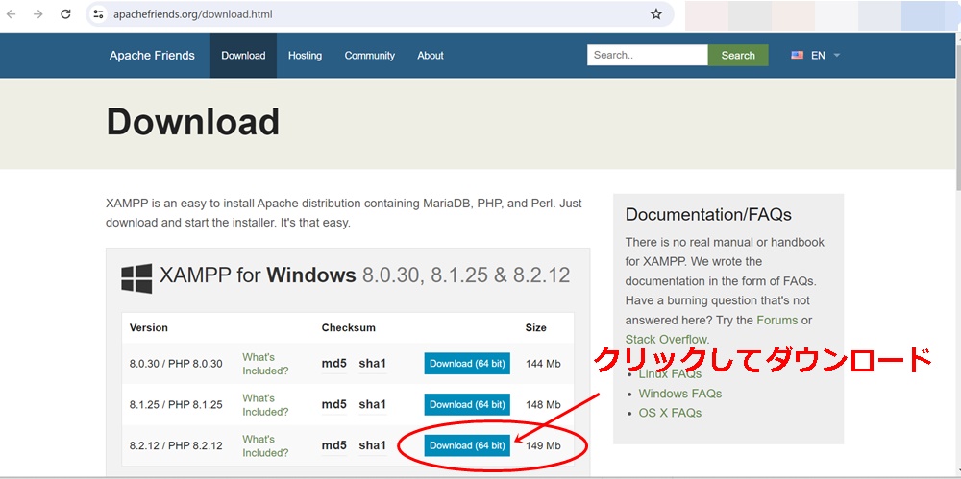Click the Version column header

point(148,327)
